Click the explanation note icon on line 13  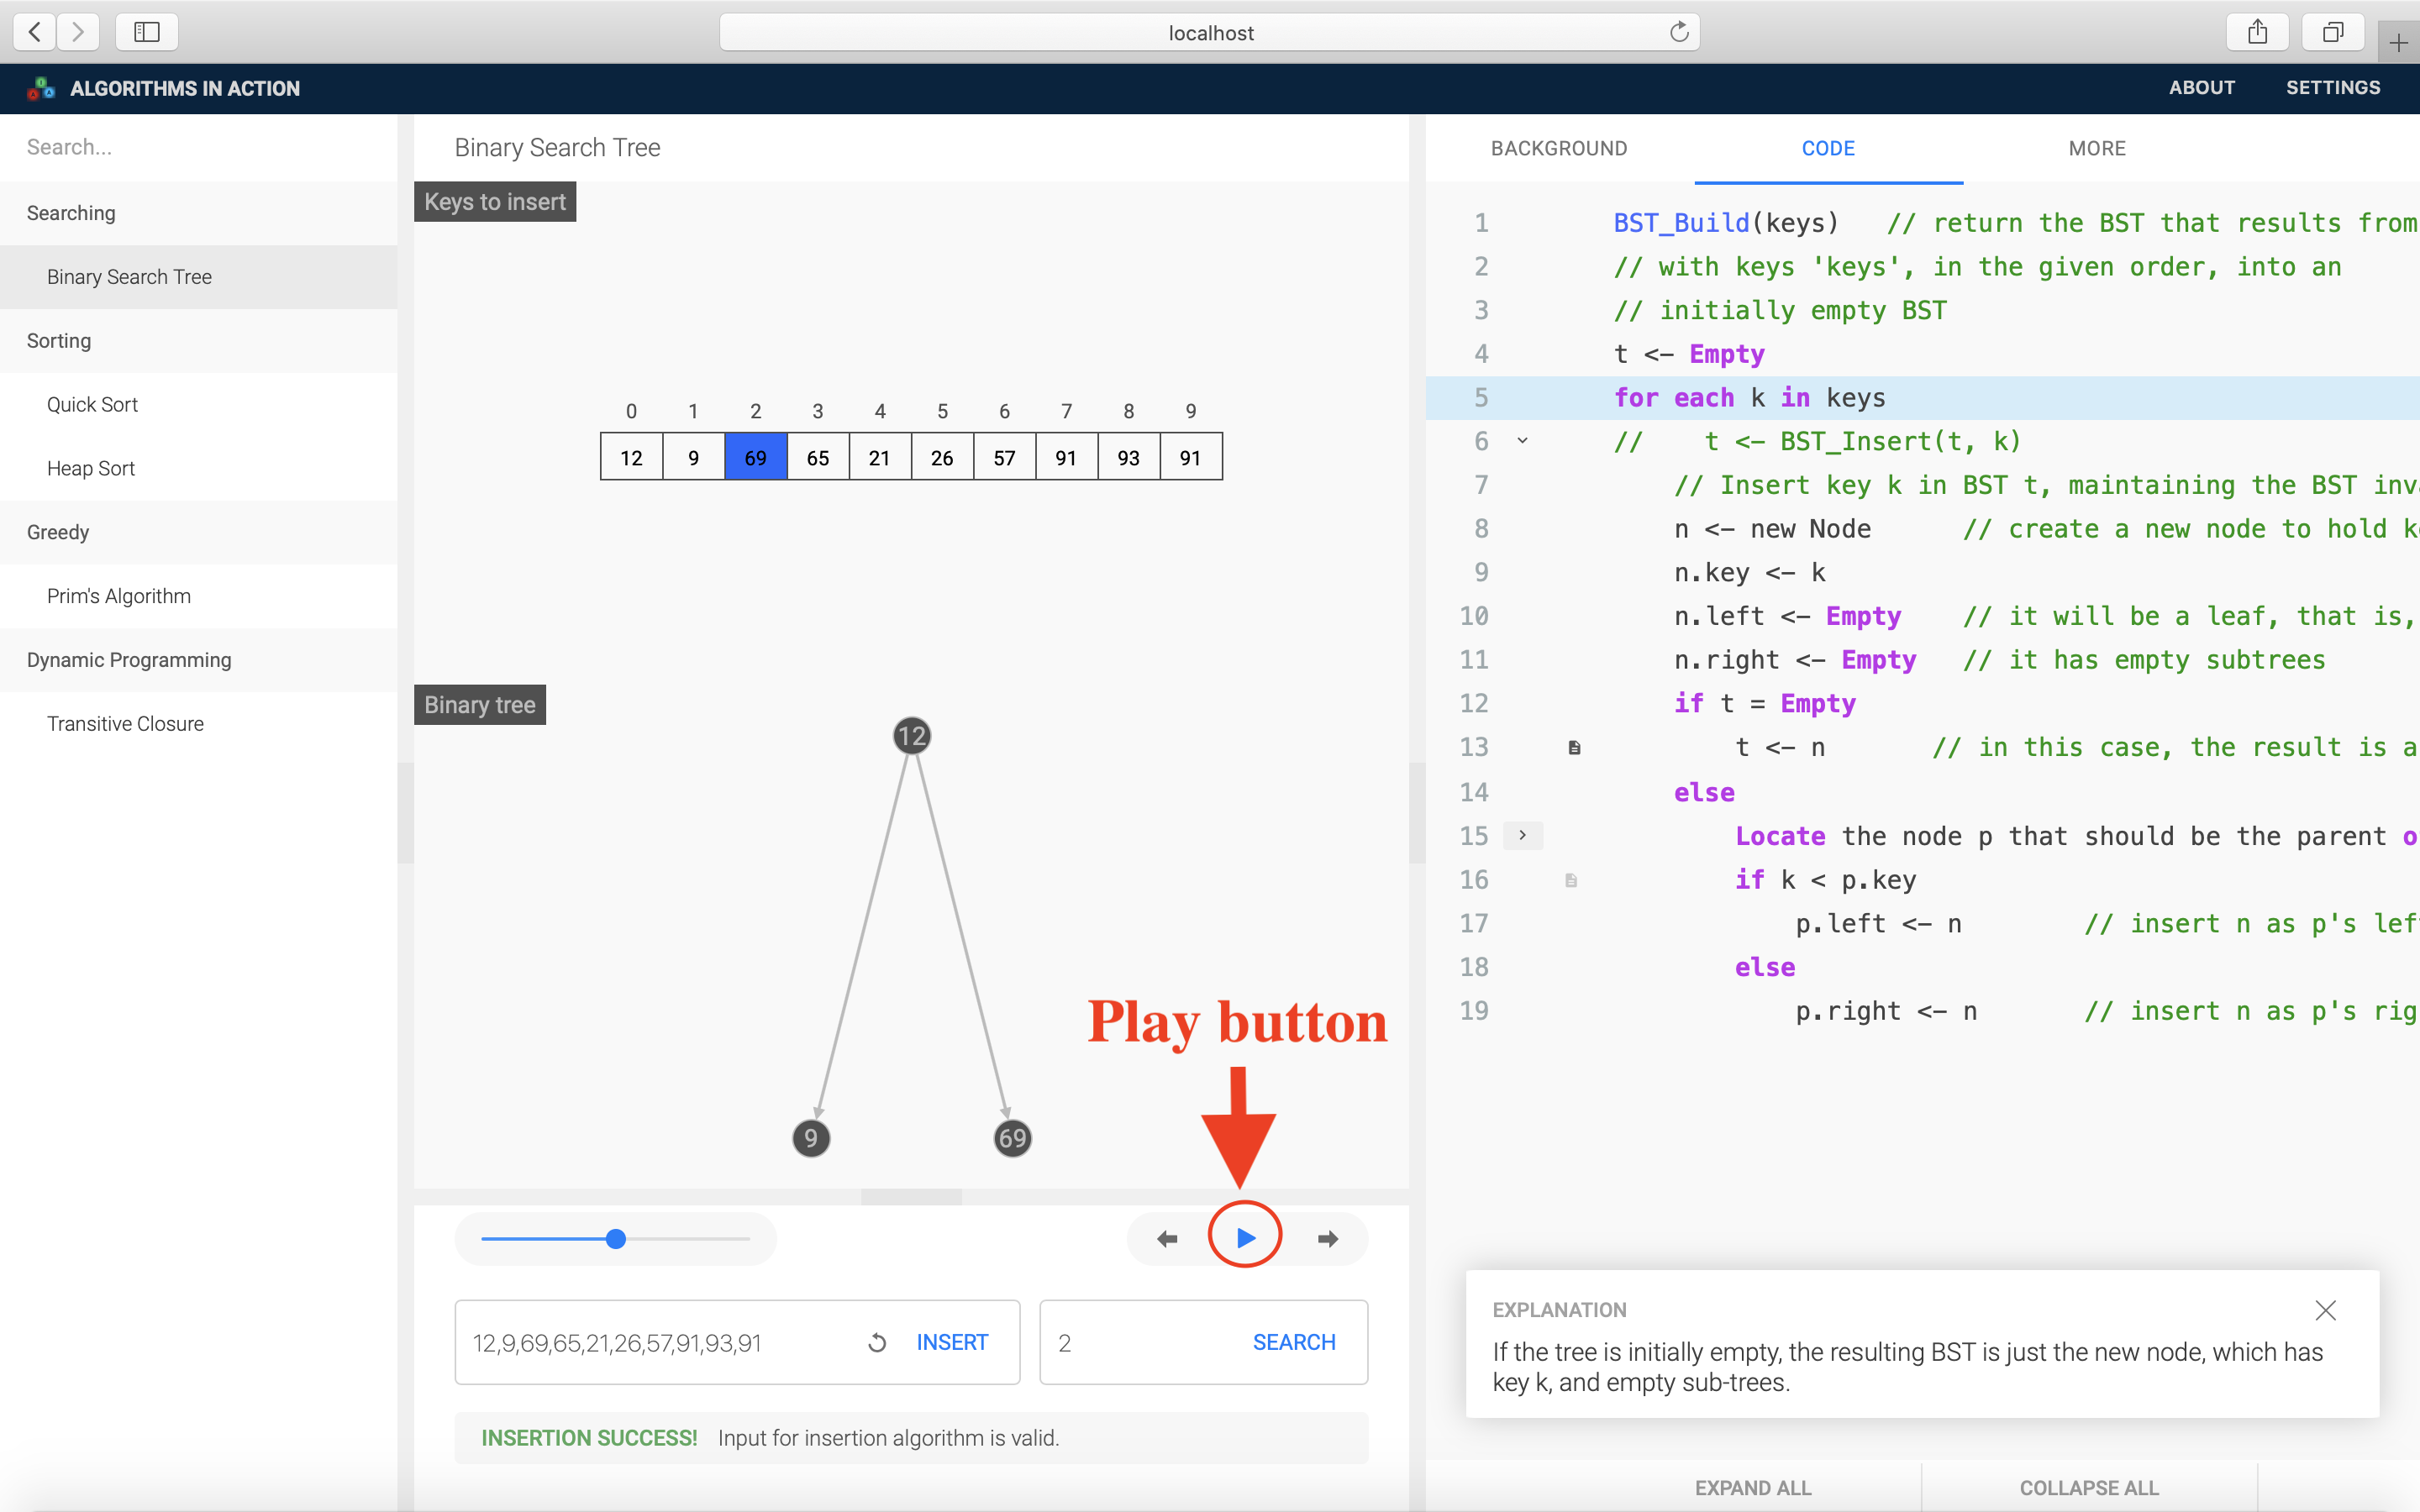1574,748
